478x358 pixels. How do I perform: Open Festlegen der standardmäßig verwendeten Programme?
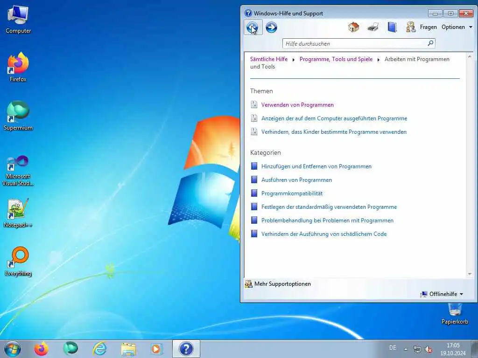point(329,207)
